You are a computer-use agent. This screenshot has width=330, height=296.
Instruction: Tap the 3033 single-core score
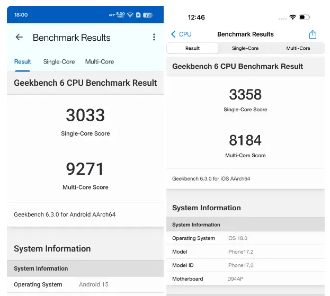(x=85, y=115)
